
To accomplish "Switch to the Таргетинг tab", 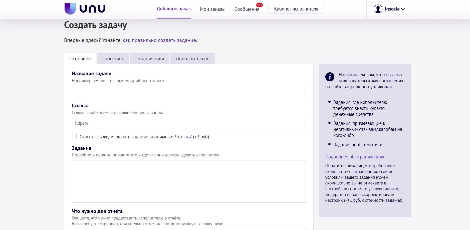I will point(113,59).
